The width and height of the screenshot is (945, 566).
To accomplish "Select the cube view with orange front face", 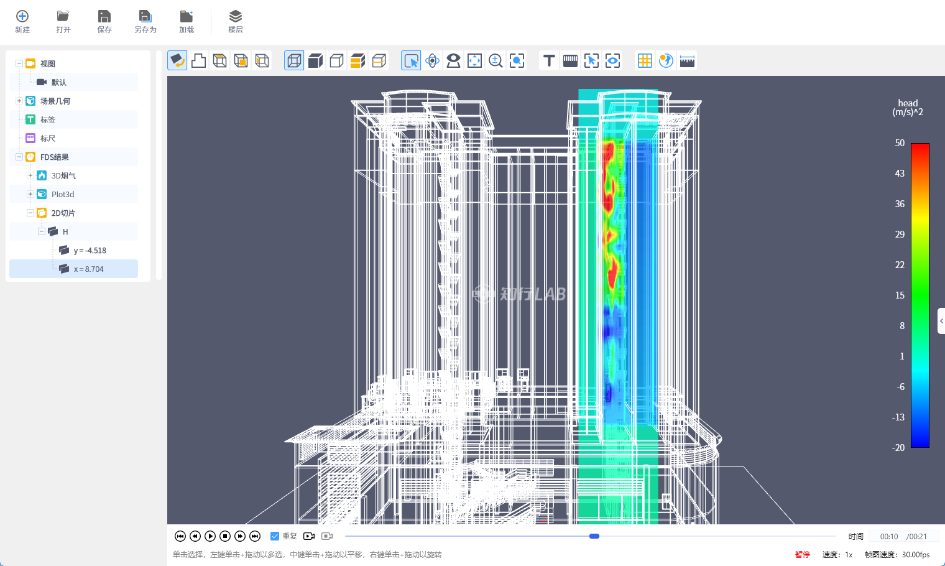I will coord(241,60).
